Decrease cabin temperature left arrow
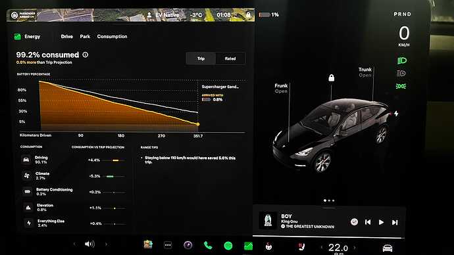454x255 pixels. 321,247
